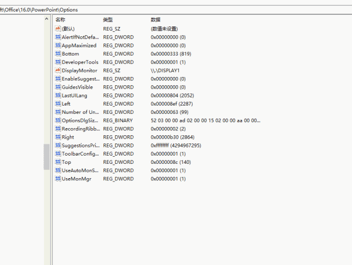Click the icon beside EnableSuggest...
Image resolution: width=352 pixels, height=265 pixels.
58,79
